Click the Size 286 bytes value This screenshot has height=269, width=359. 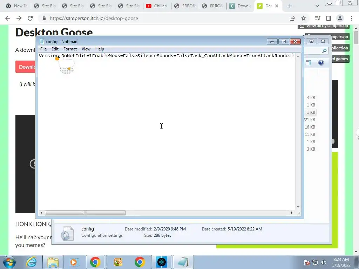point(162,235)
